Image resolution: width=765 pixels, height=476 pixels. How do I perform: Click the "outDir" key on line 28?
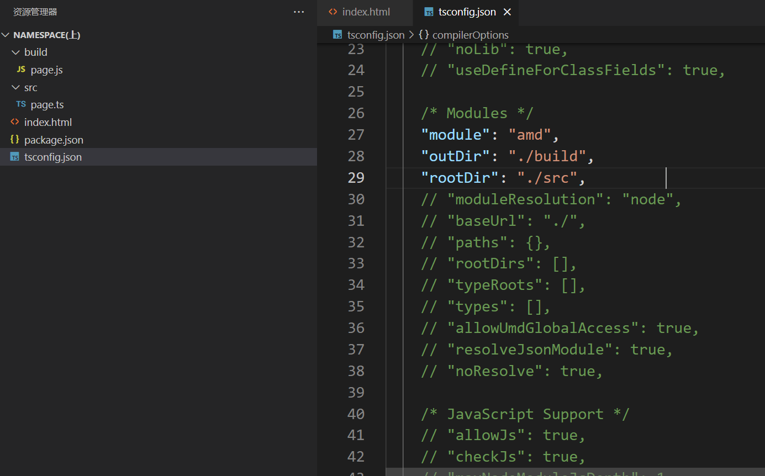tap(456, 156)
